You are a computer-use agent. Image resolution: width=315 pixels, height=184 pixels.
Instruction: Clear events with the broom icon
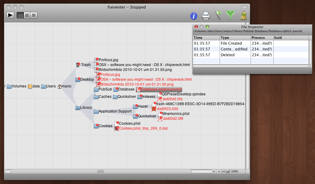[243, 15]
